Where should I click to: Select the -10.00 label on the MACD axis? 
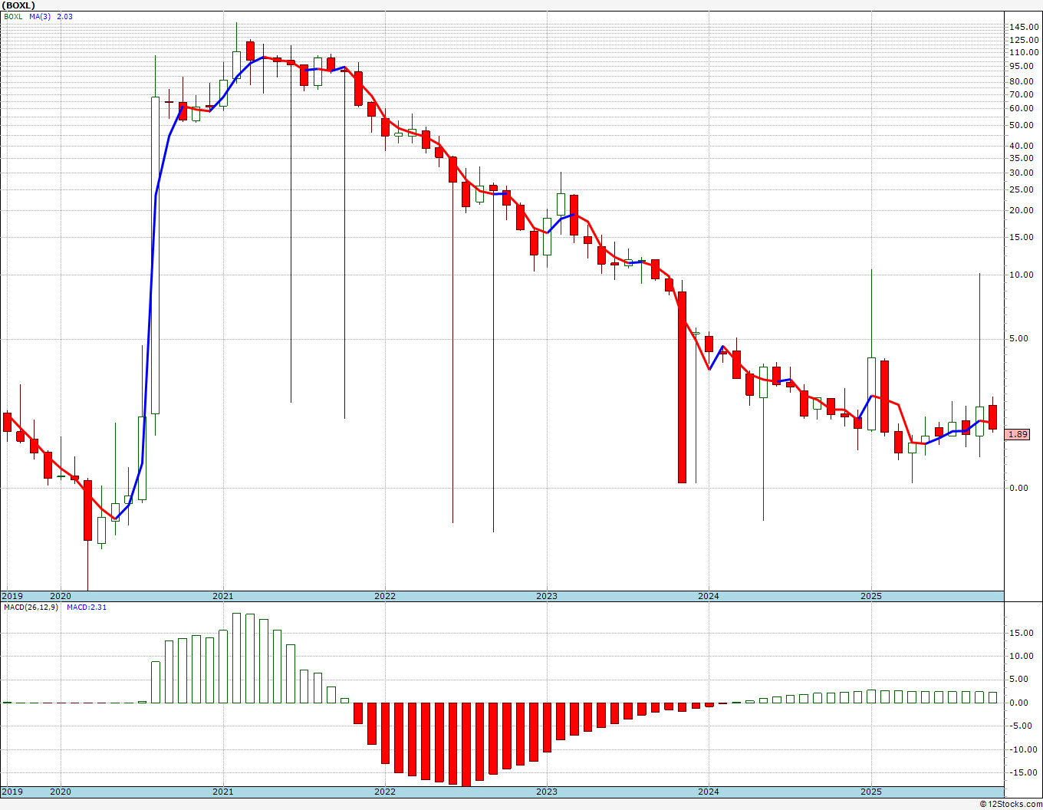[x=1025, y=749]
